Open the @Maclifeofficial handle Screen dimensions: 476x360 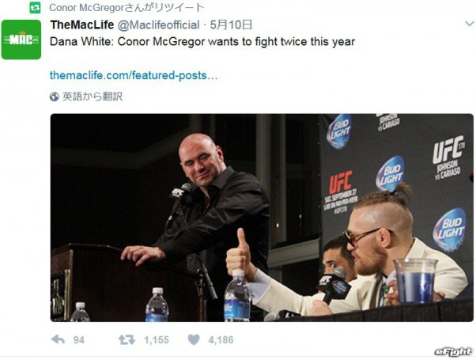[x=158, y=25]
